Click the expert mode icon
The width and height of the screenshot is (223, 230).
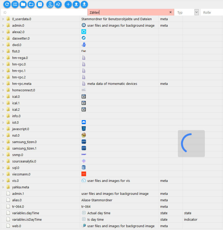coord(50,4)
